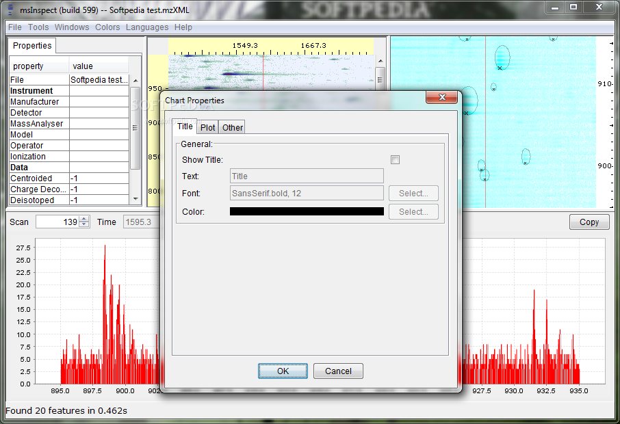Select the Operator row
Screen dimensions: 620x424
click(69, 146)
